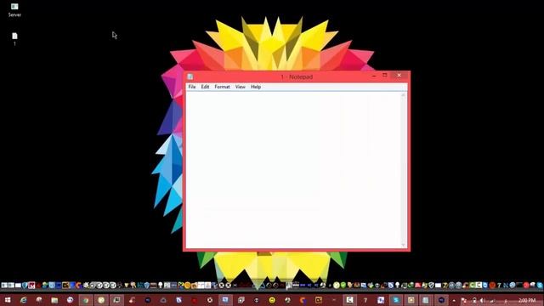Viewport: 544px width, 306px height.
Task: Click inside the Notepad text area
Action: coord(293,170)
